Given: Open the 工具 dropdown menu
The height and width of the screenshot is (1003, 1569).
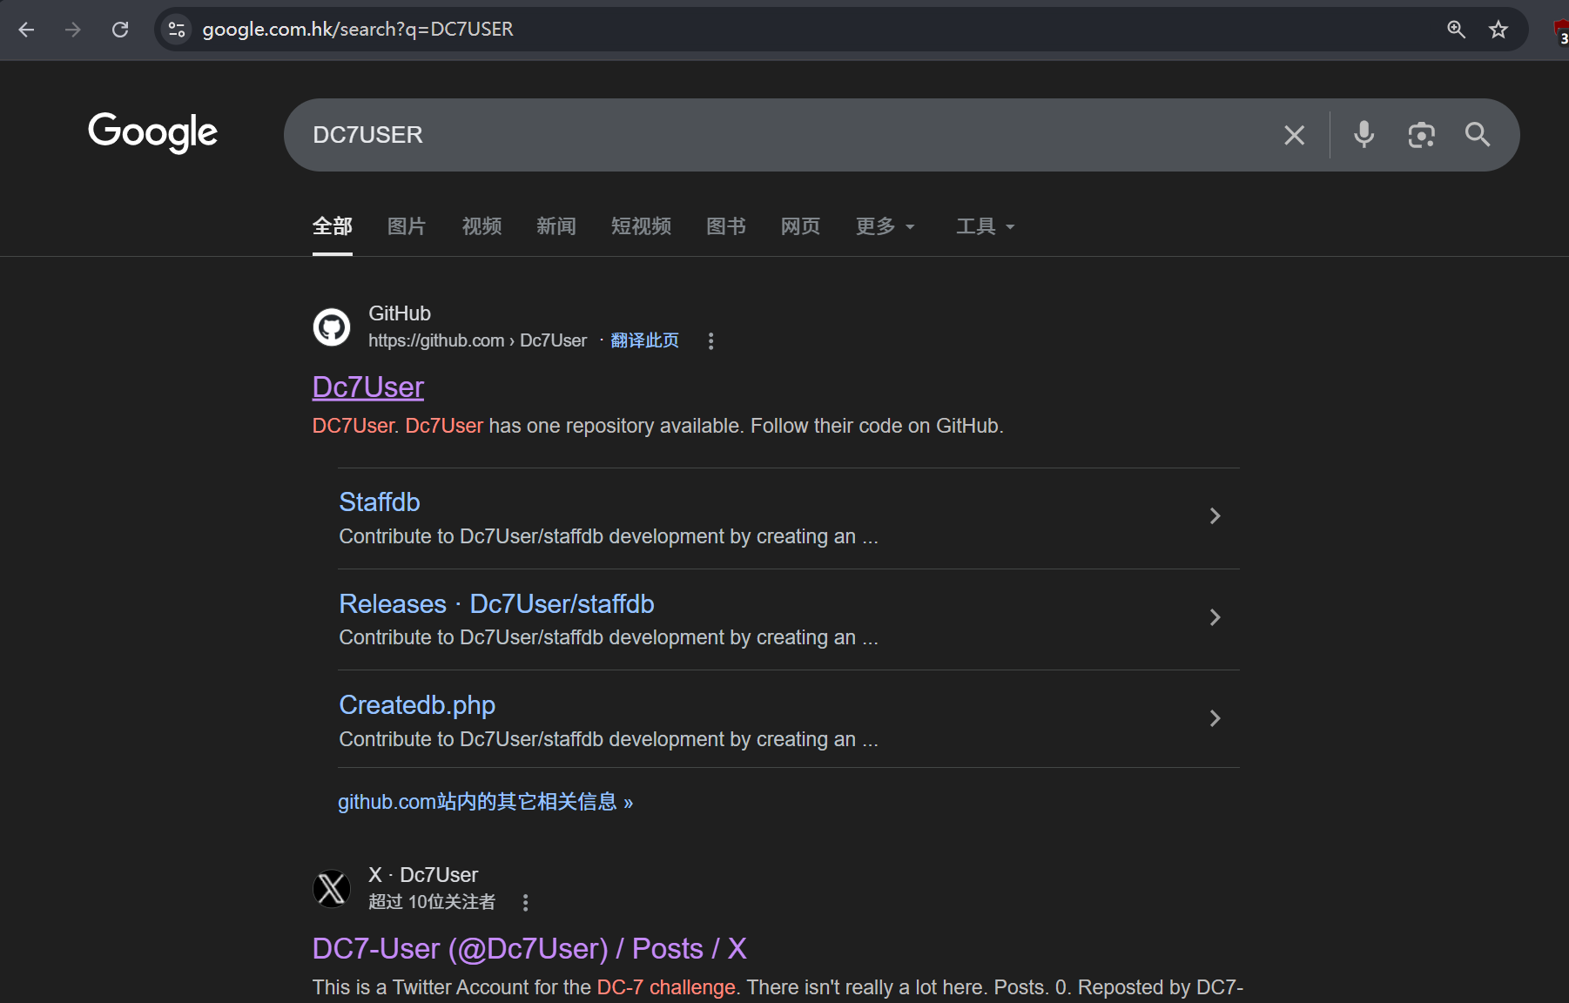Looking at the screenshot, I should (x=986, y=226).
